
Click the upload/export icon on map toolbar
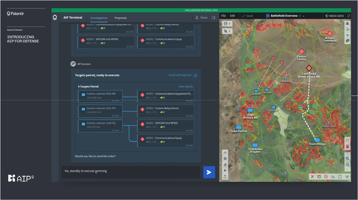225,176
